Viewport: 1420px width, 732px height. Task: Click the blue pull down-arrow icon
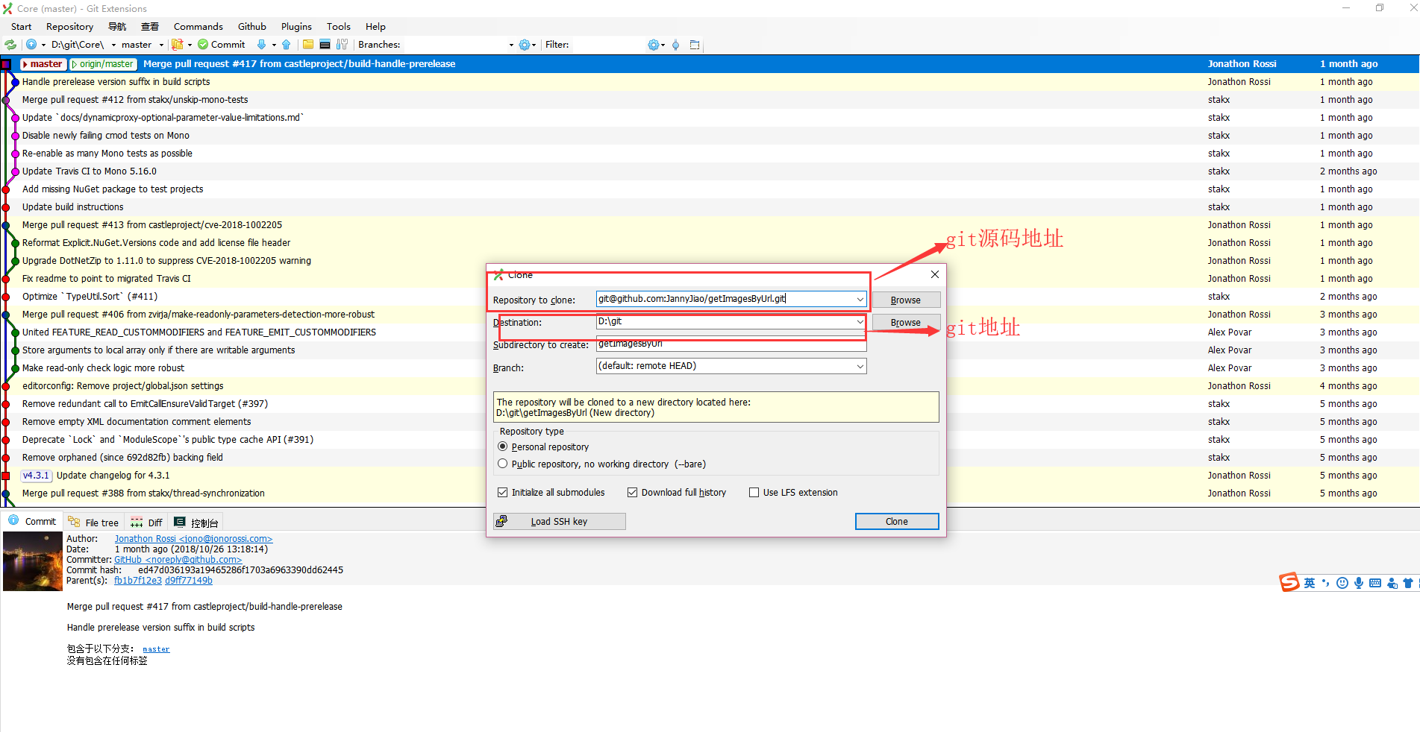click(x=261, y=45)
